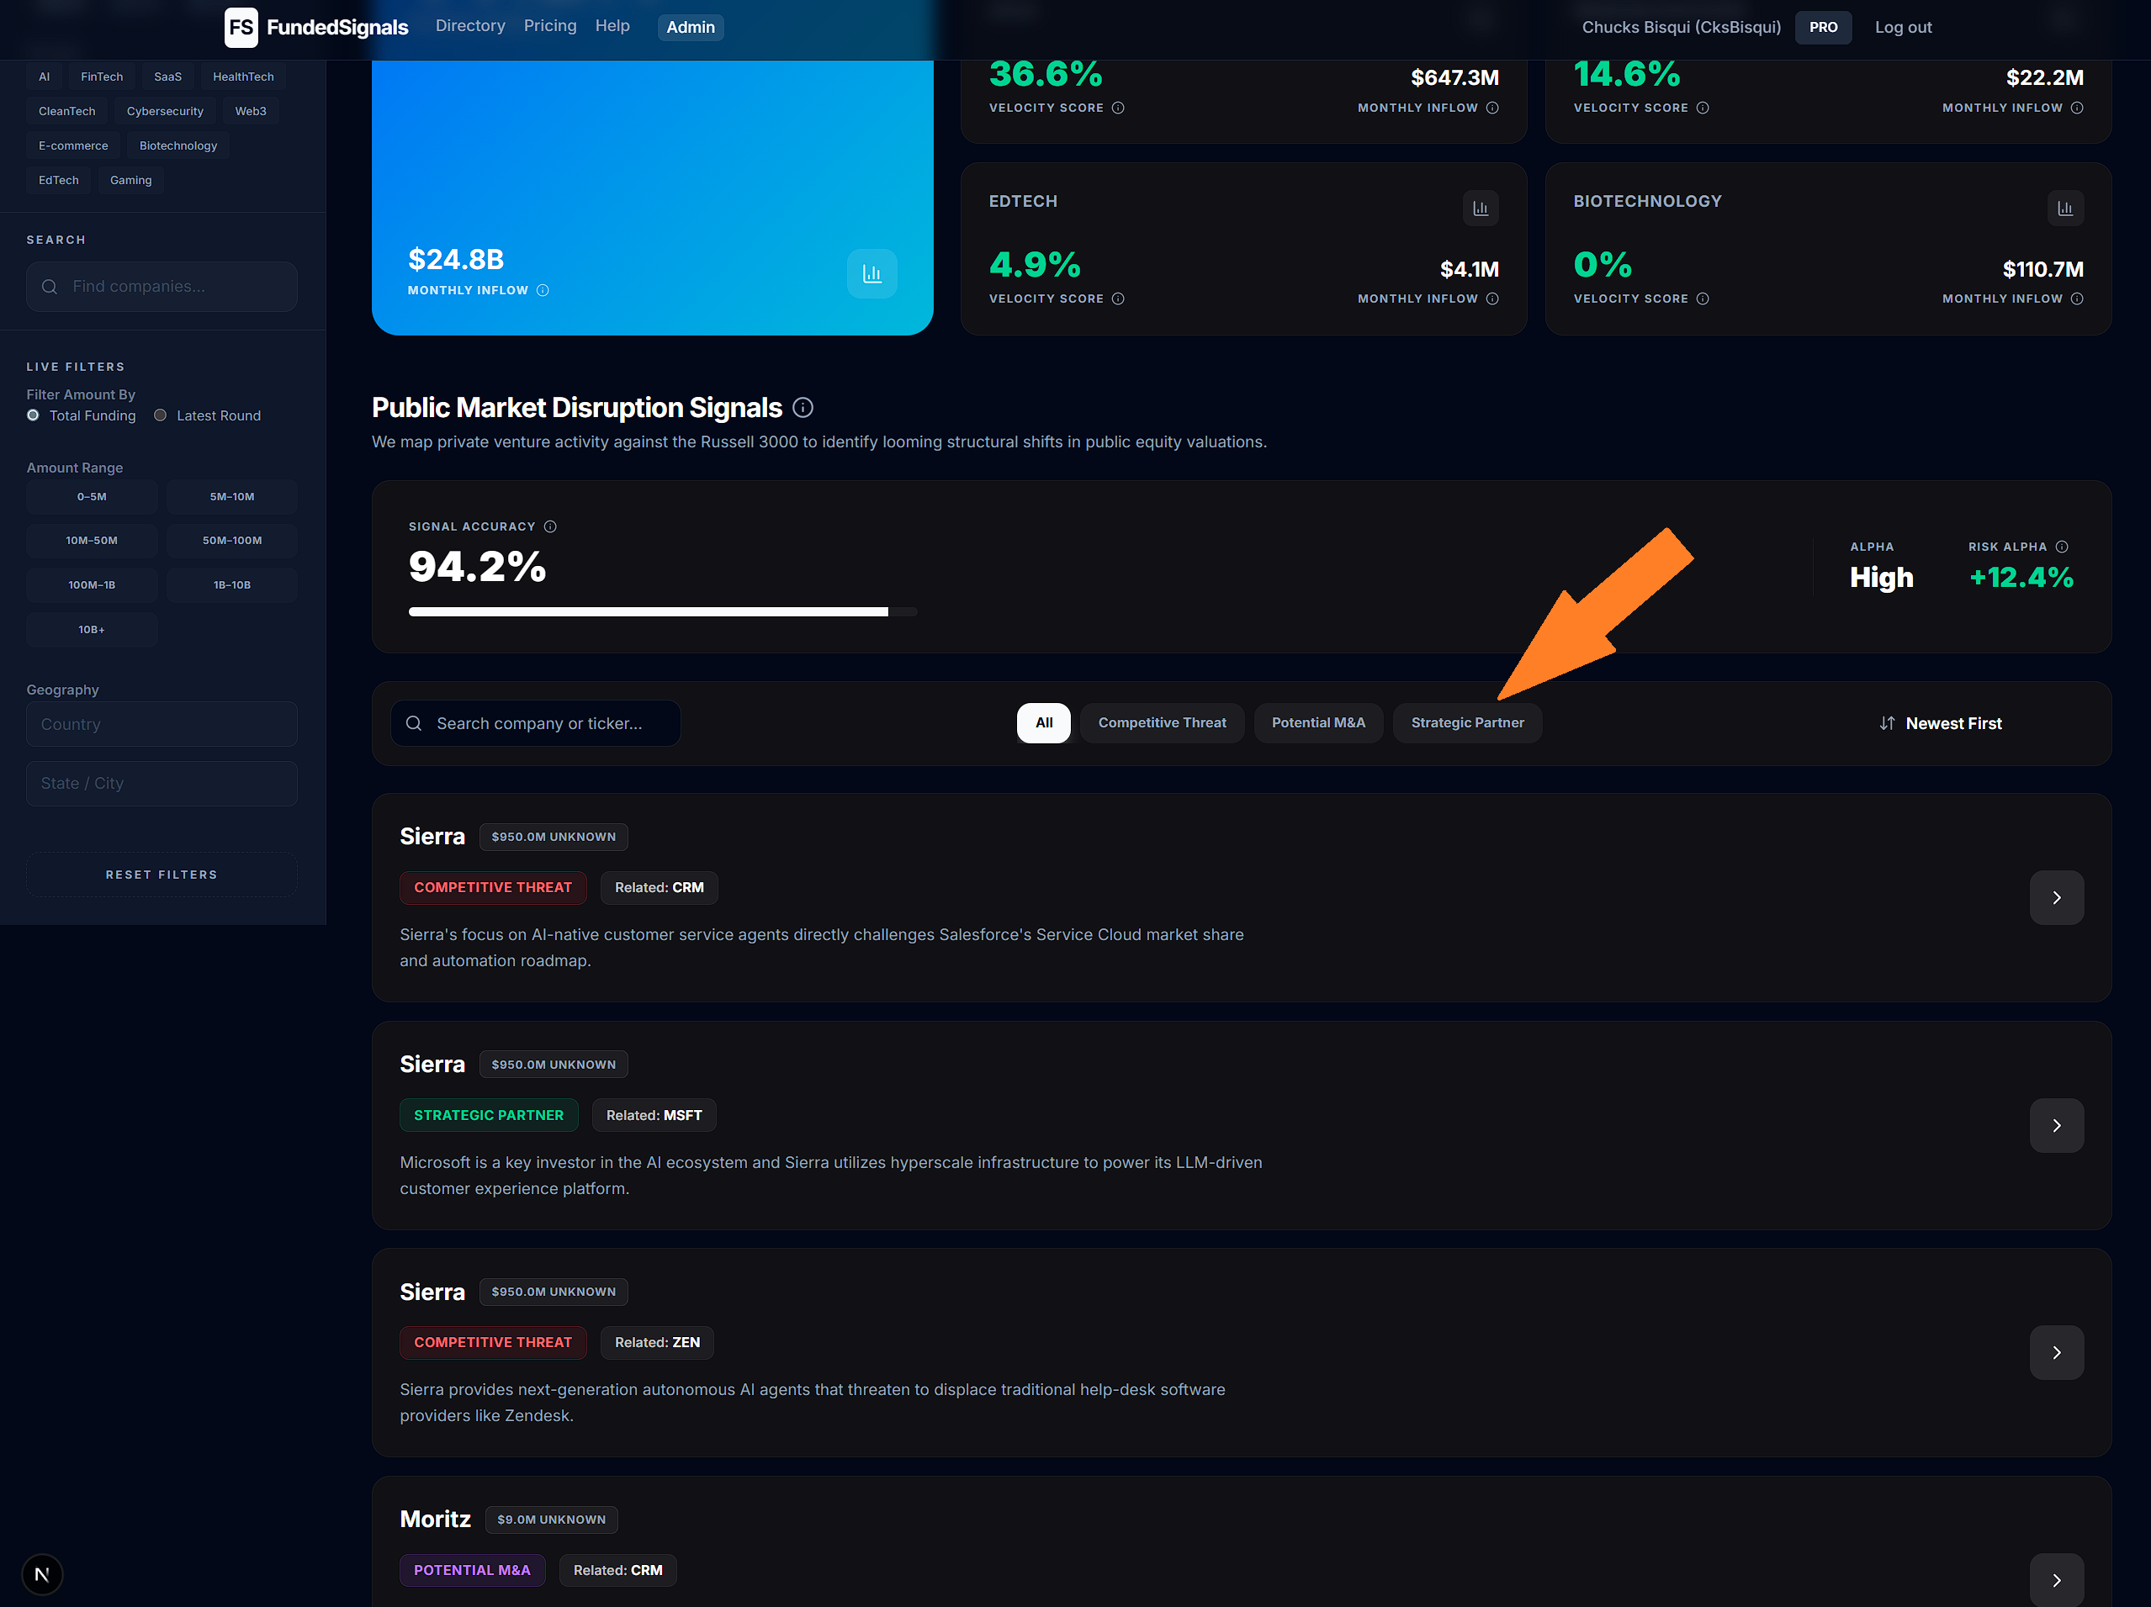This screenshot has height=1607, width=2151.
Task: Expand Moritz CRM potential M&A signal
Action: tap(2056, 1580)
